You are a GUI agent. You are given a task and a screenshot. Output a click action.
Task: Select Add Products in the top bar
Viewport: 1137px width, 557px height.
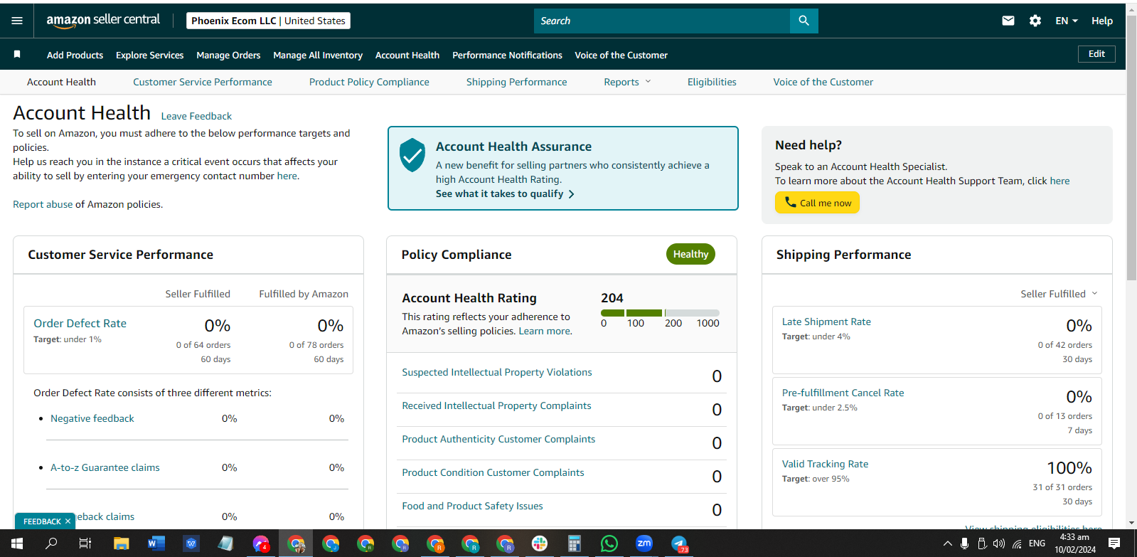pyautogui.click(x=75, y=55)
